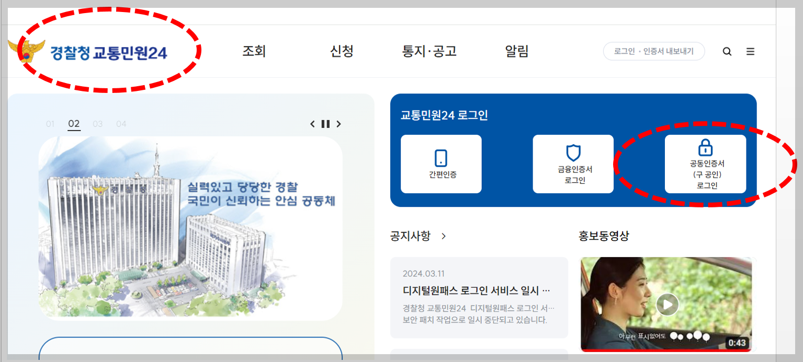803x362 pixels.
Task: Open the 알림 menu
Action: (x=517, y=51)
